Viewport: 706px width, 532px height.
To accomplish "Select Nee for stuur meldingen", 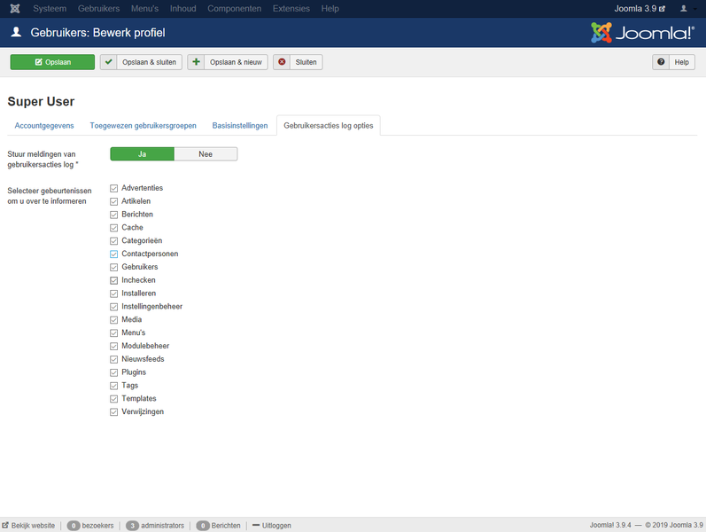I will click(x=206, y=154).
